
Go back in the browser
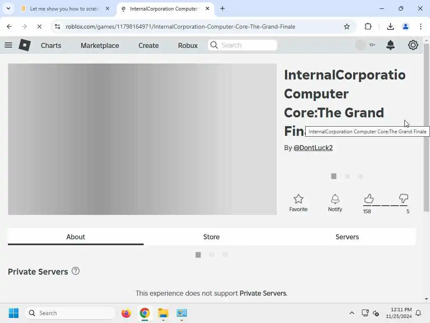(9, 26)
